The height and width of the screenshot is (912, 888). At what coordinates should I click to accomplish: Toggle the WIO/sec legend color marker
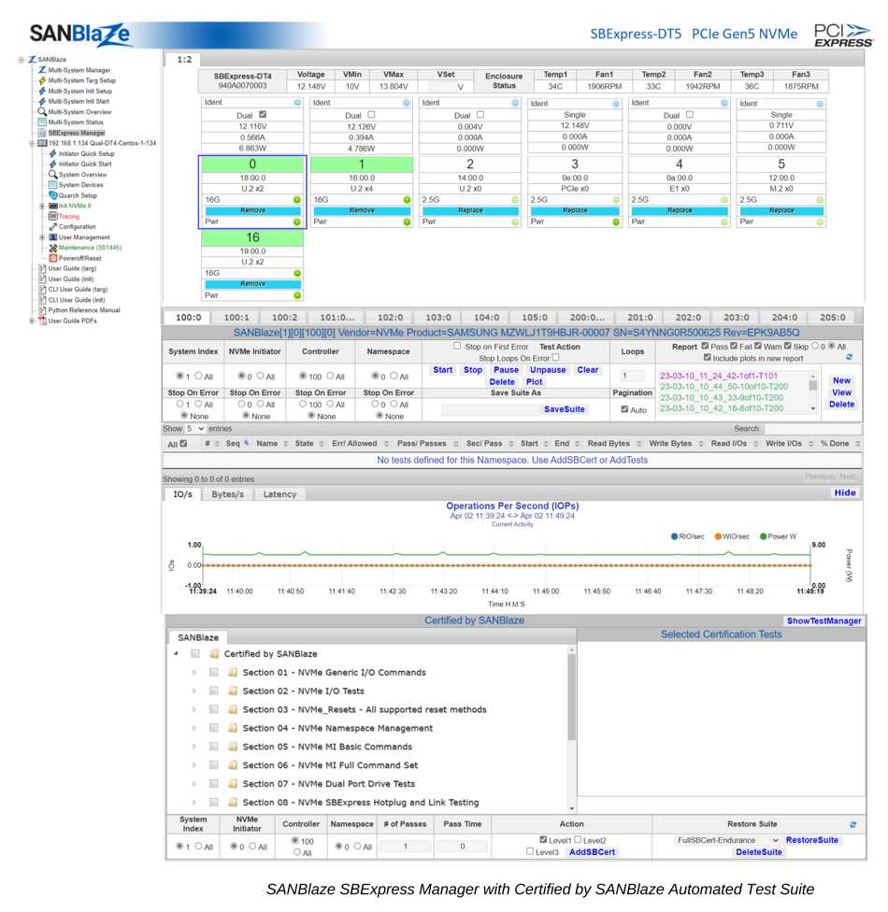tap(718, 536)
